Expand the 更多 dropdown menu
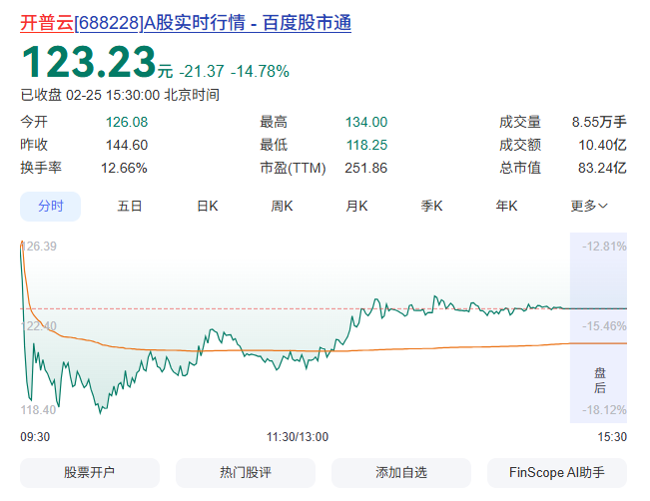650x501 pixels. point(589,206)
